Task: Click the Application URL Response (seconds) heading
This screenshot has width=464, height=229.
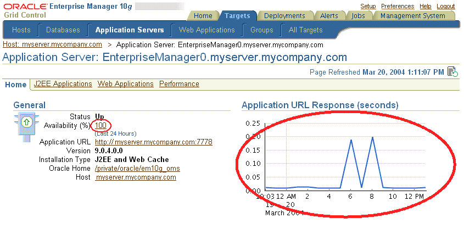Action: pos(320,105)
